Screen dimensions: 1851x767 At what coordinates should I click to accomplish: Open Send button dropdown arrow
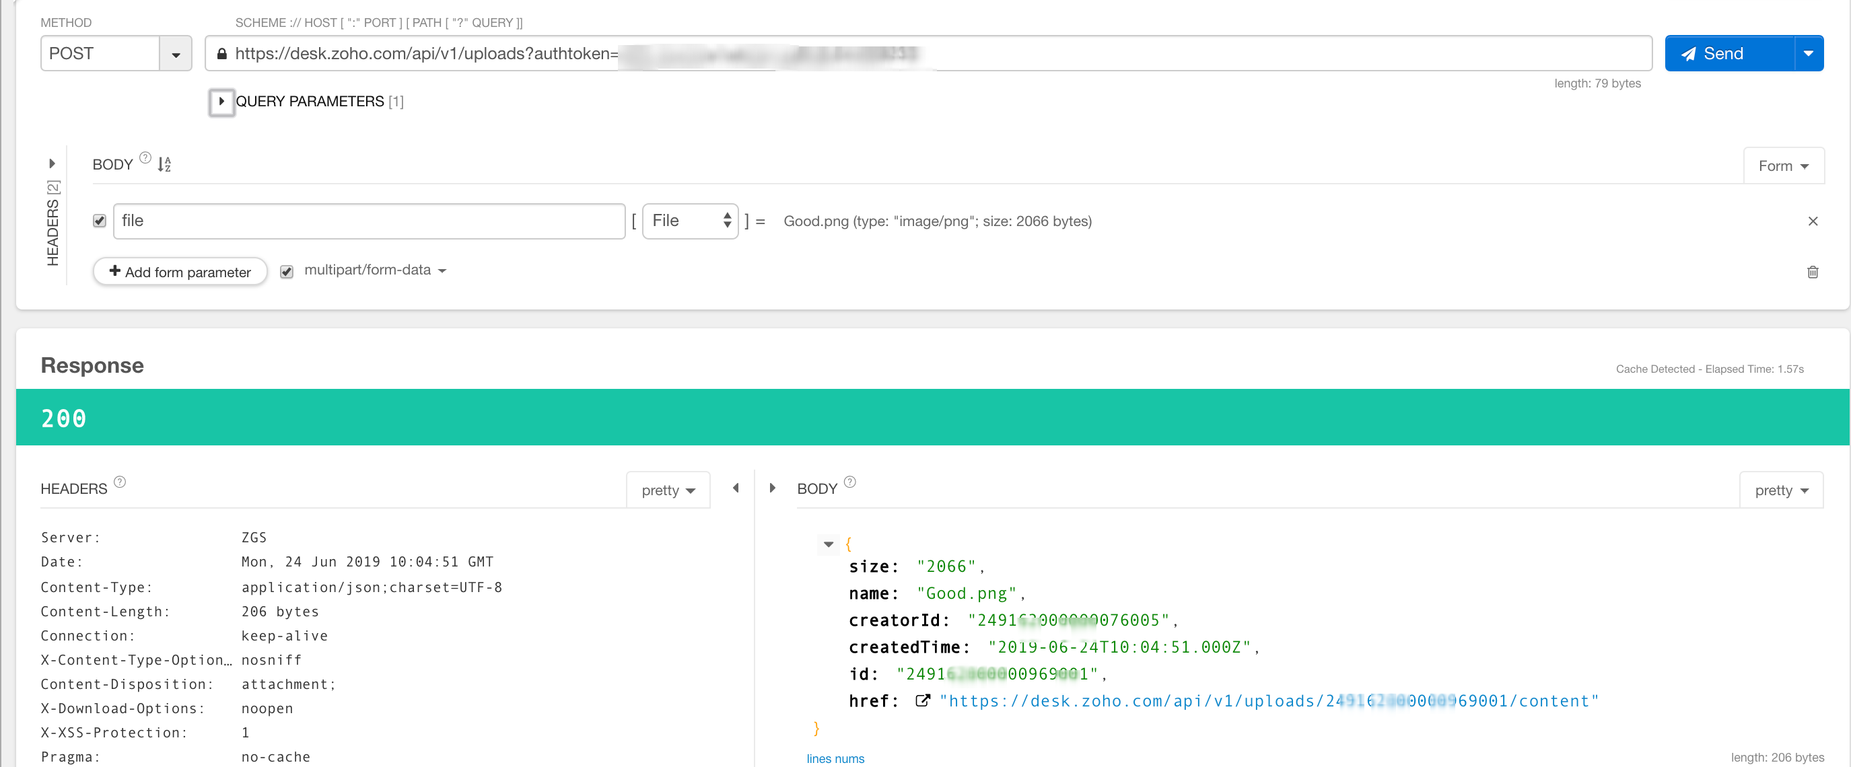pyautogui.click(x=1808, y=54)
